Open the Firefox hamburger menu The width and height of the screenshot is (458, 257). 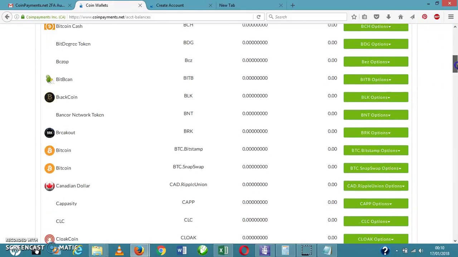click(x=451, y=17)
